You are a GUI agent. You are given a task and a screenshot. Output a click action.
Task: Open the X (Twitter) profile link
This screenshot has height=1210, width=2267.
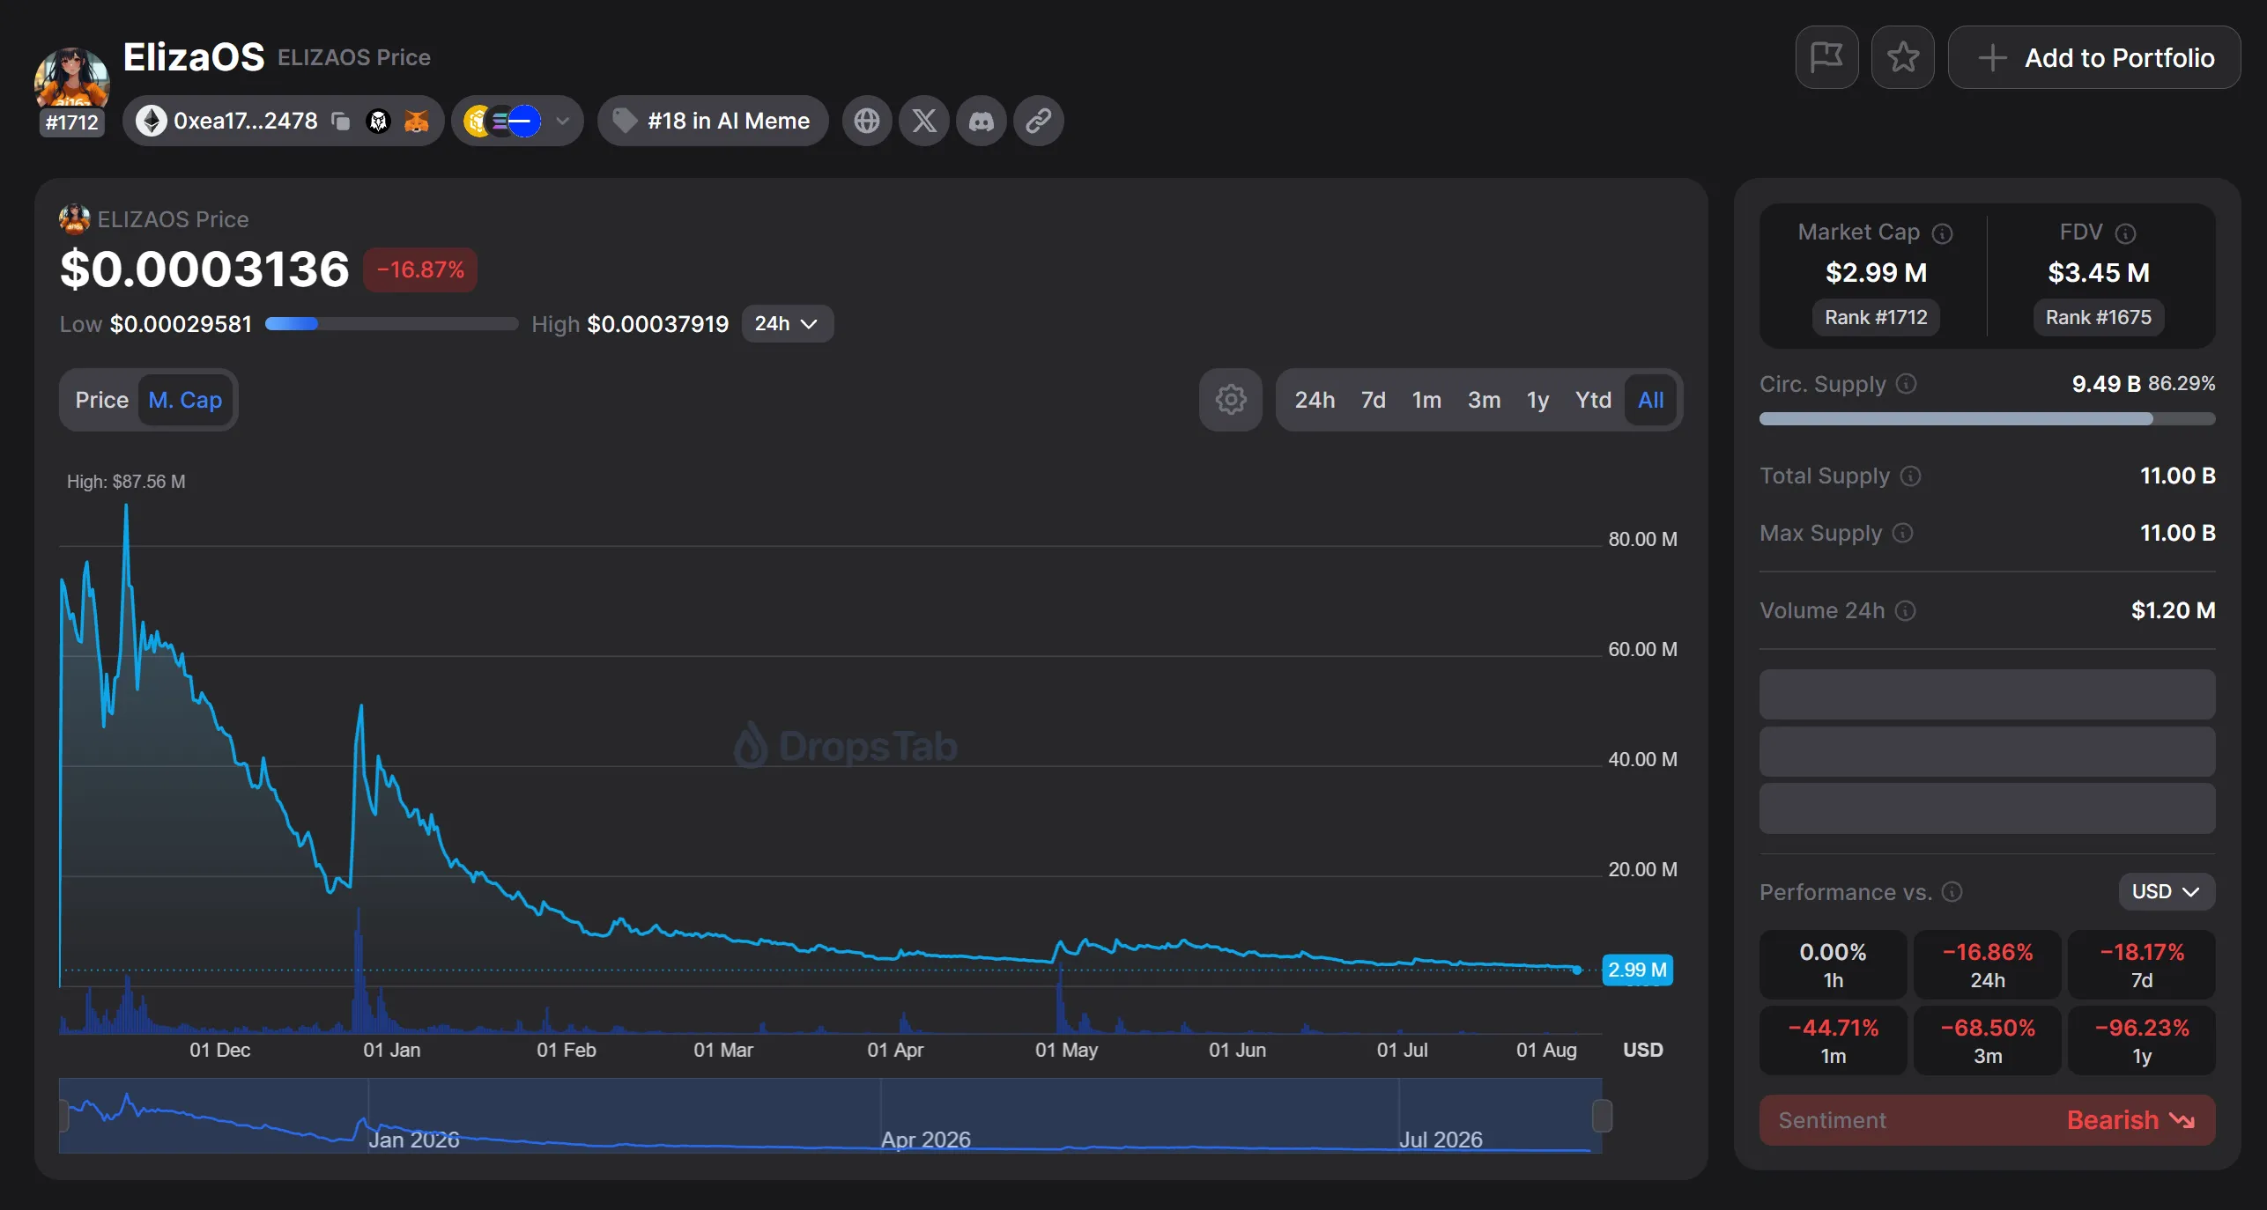point(924,121)
